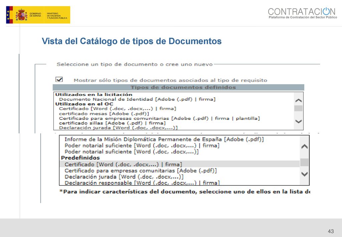Select 'Certificado para empresas comunitarias' with plantilla
The height and width of the screenshot is (237, 342).
(159, 118)
